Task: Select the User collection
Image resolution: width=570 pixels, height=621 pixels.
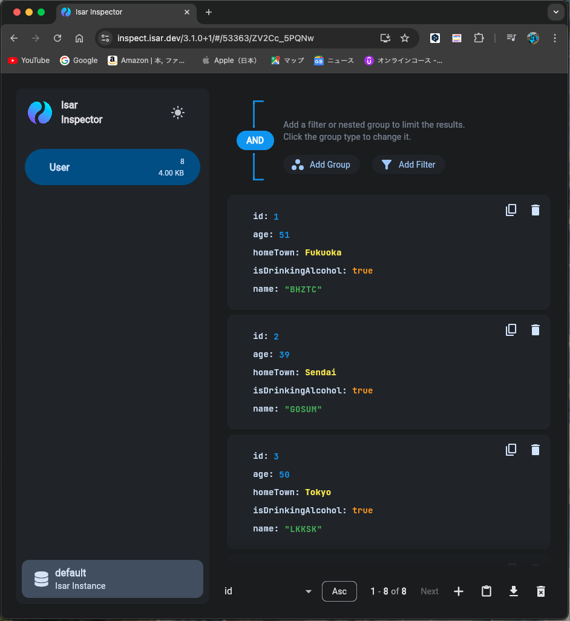Action: point(113,167)
